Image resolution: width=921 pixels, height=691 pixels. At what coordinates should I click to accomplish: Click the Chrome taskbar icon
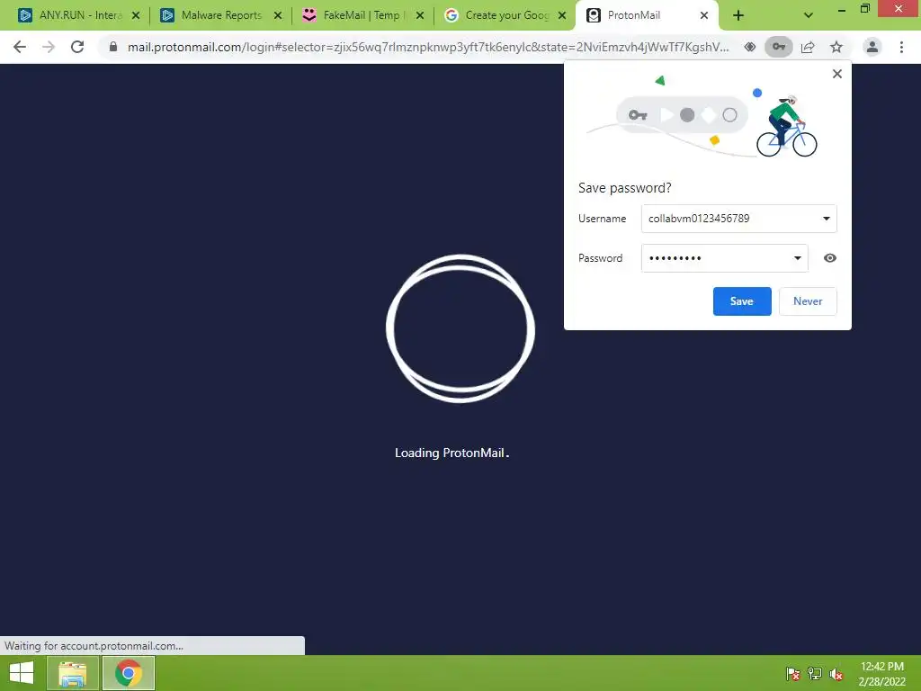click(128, 673)
